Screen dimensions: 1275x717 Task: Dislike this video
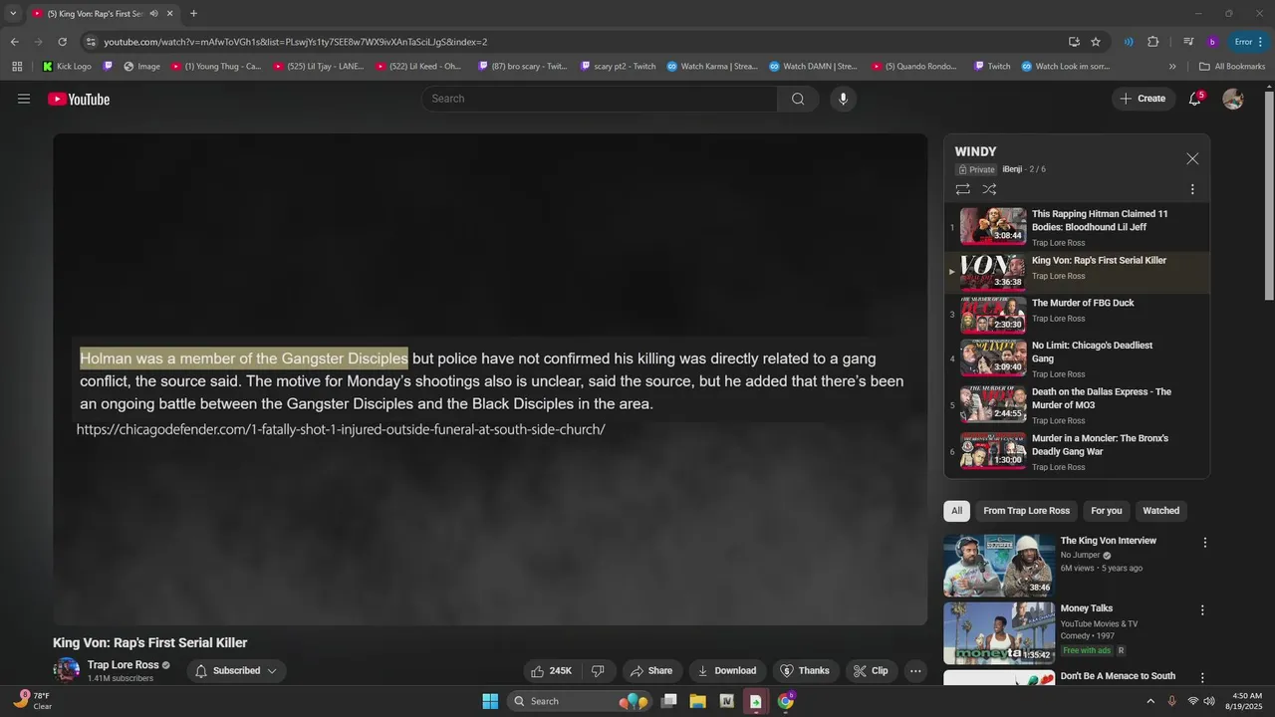[599, 671]
